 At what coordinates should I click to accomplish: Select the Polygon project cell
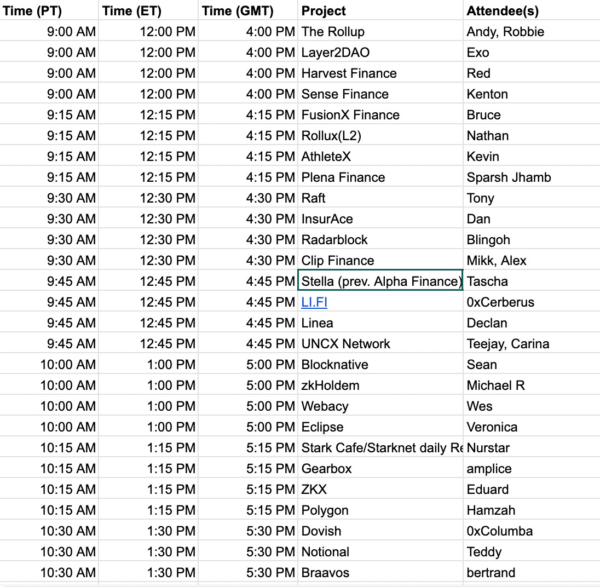[380, 510]
